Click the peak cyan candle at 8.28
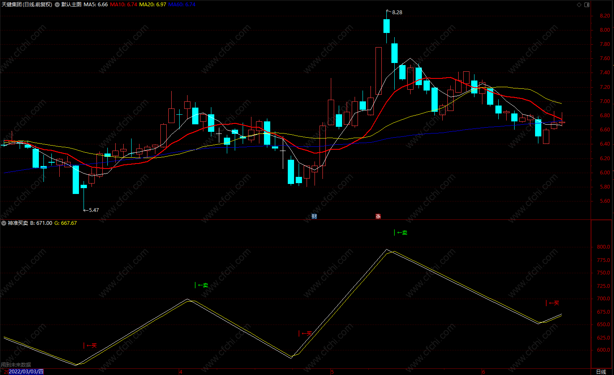 click(x=386, y=26)
